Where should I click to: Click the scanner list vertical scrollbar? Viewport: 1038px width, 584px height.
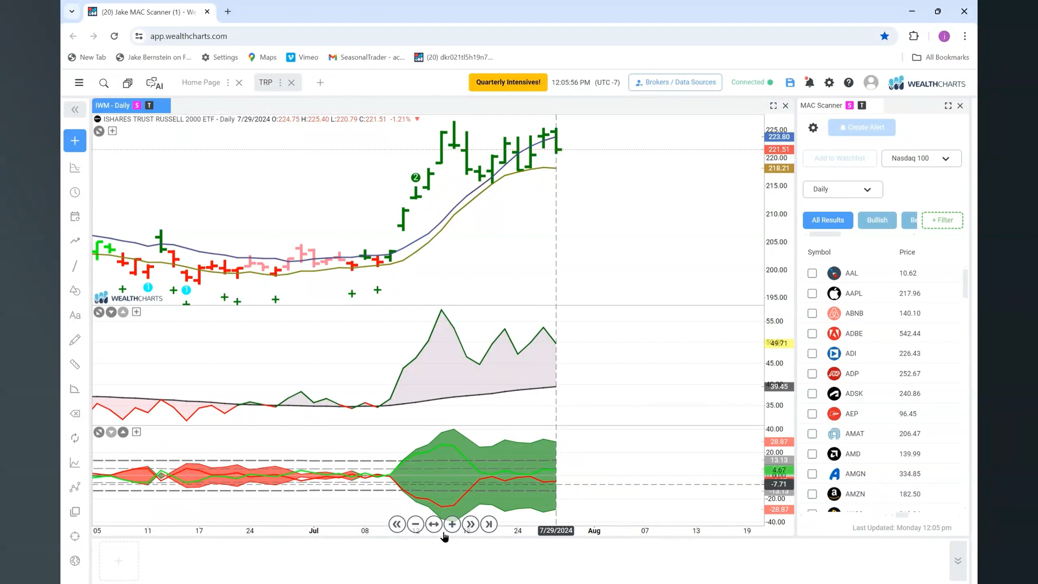click(x=965, y=283)
